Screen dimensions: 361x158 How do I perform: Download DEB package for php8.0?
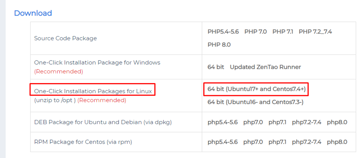pyautogui.click(x=337, y=122)
